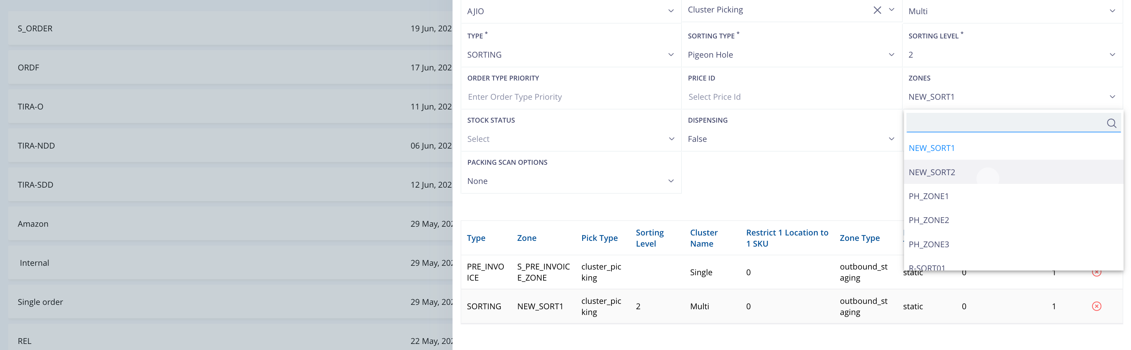Delete the SORTING NEW_SORT1 table row
This screenshot has width=1131, height=350.
pos(1096,306)
